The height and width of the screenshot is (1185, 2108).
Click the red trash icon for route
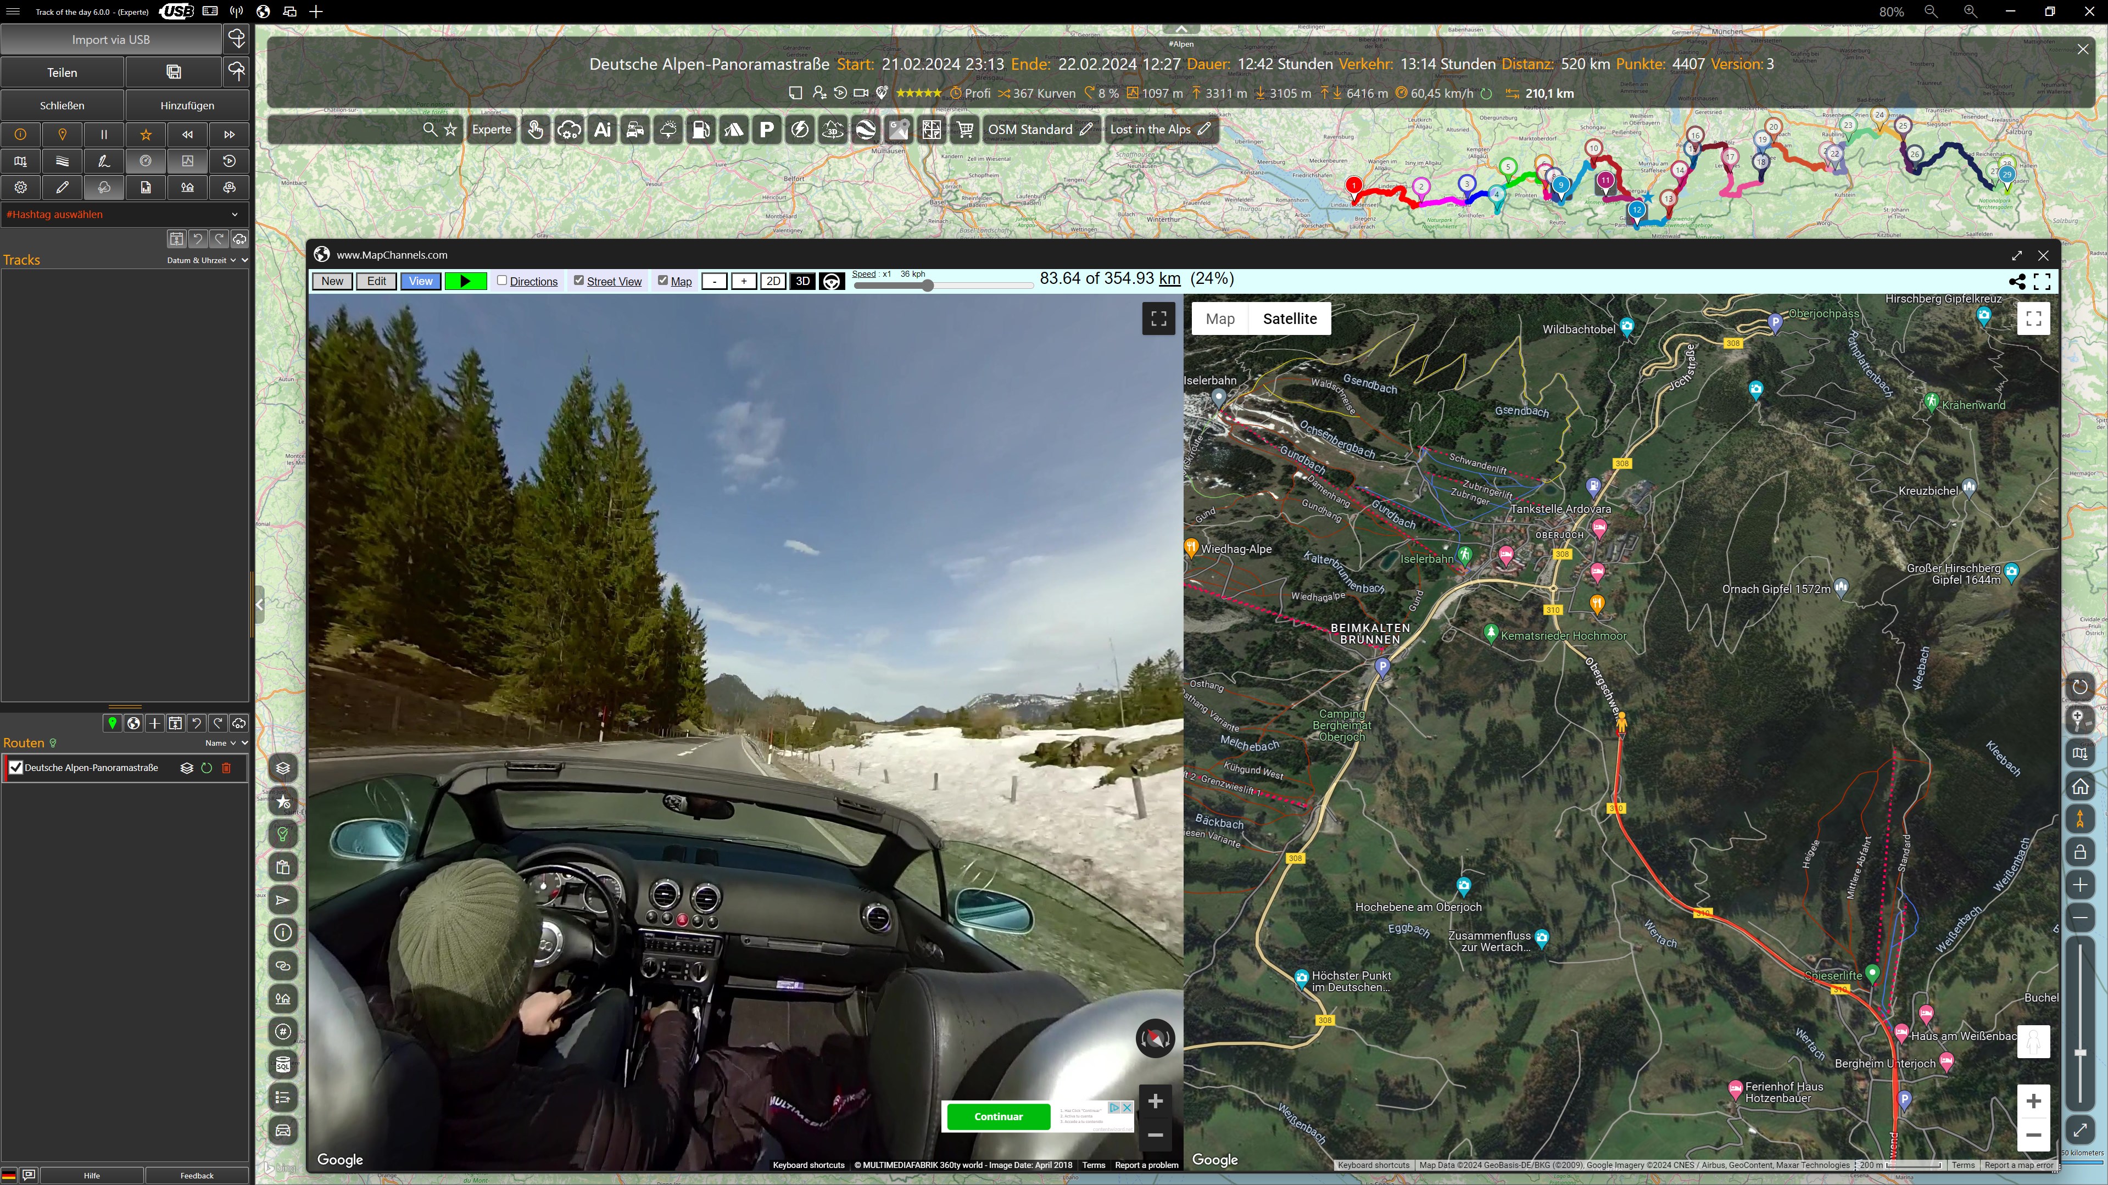point(227,768)
